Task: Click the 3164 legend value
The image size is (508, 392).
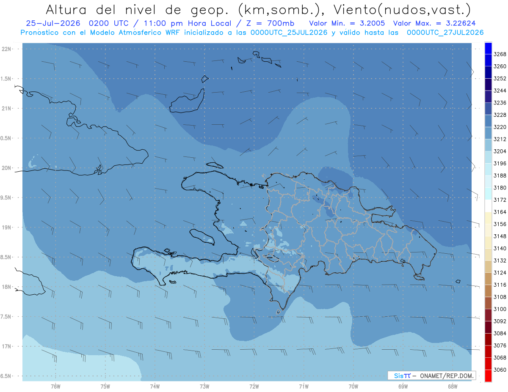Action: (500, 212)
